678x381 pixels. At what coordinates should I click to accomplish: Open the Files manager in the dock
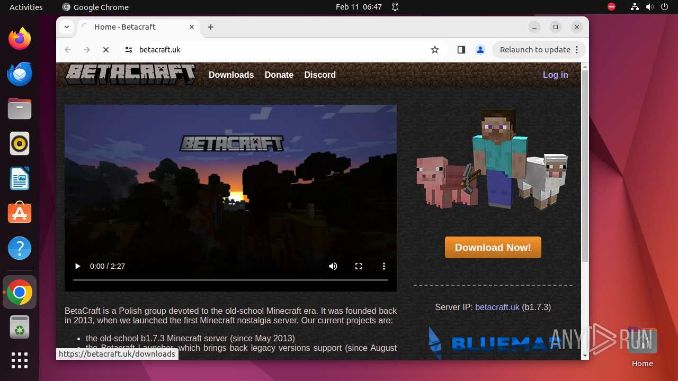coord(20,108)
